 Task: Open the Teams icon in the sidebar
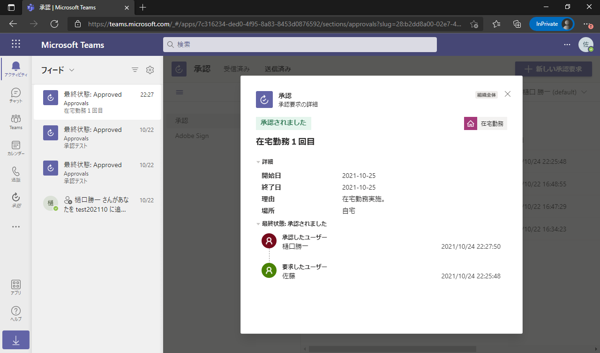16,122
